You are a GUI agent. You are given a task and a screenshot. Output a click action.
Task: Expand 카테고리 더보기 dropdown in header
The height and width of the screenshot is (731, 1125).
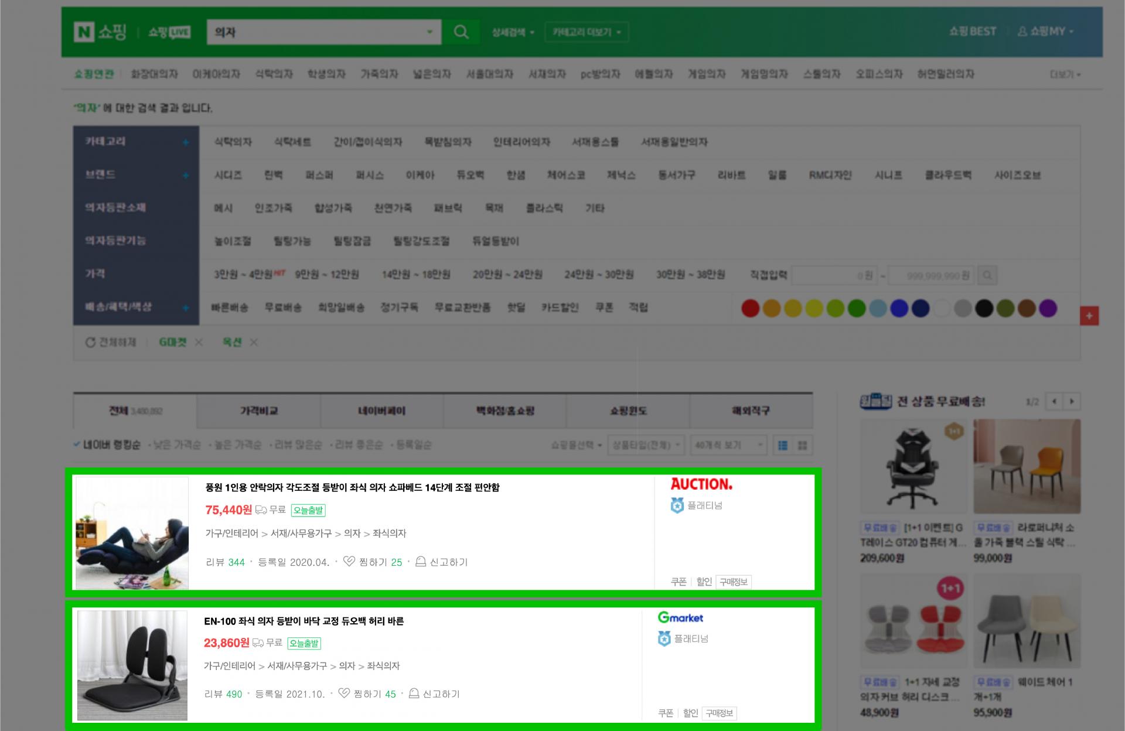pyautogui.click(x=586, y=32)
